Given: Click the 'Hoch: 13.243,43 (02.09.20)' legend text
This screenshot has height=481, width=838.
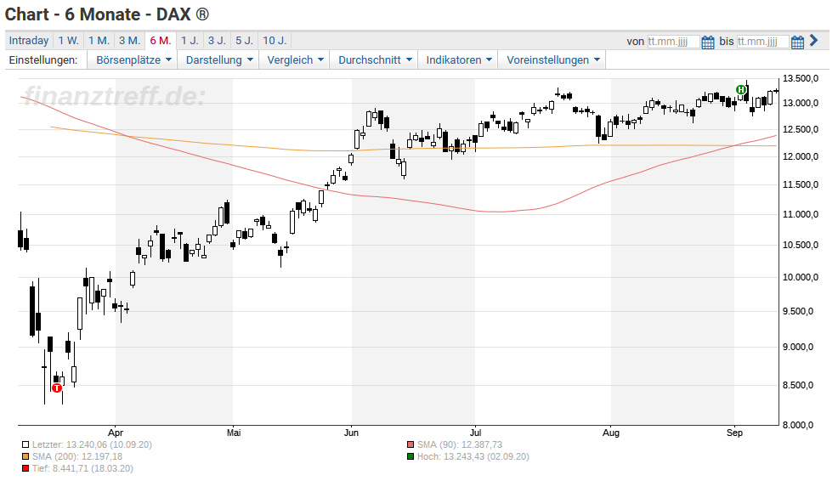Looking at the screenshot, I should point(473,456).
